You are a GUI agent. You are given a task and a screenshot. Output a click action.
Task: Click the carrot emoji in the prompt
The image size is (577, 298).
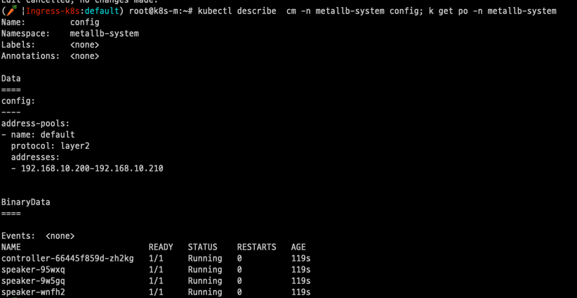point(11,11)
